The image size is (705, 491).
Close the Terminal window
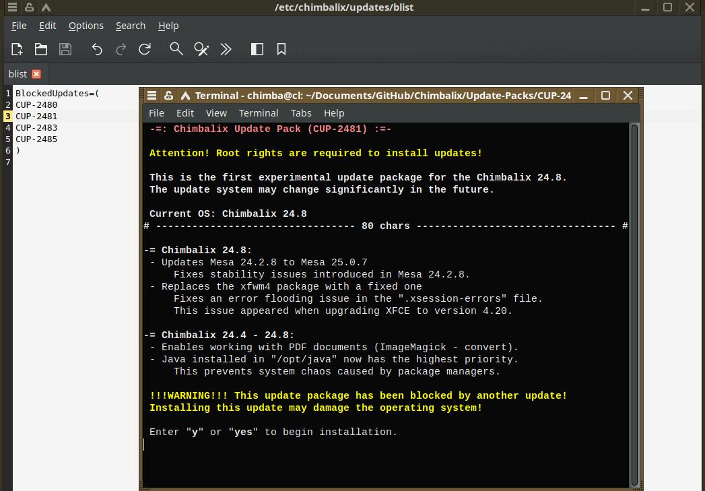pyautogui.click(x=628, y=96)
